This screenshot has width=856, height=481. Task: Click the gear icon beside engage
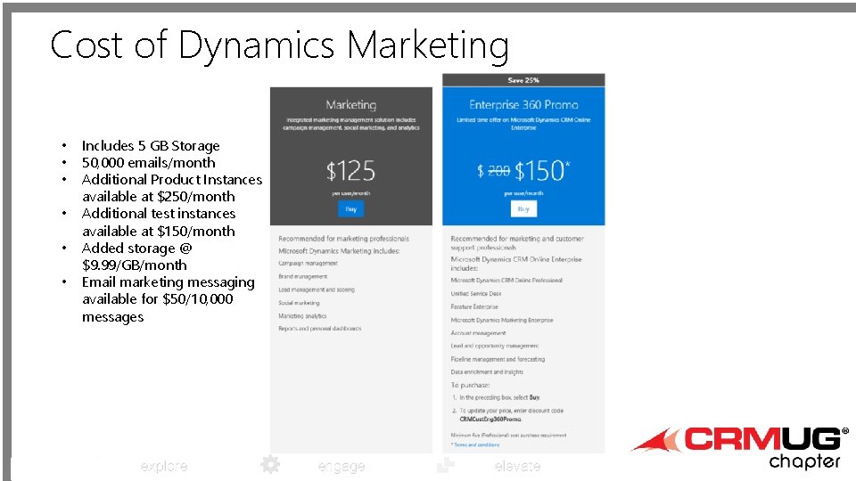pos(269,465)
